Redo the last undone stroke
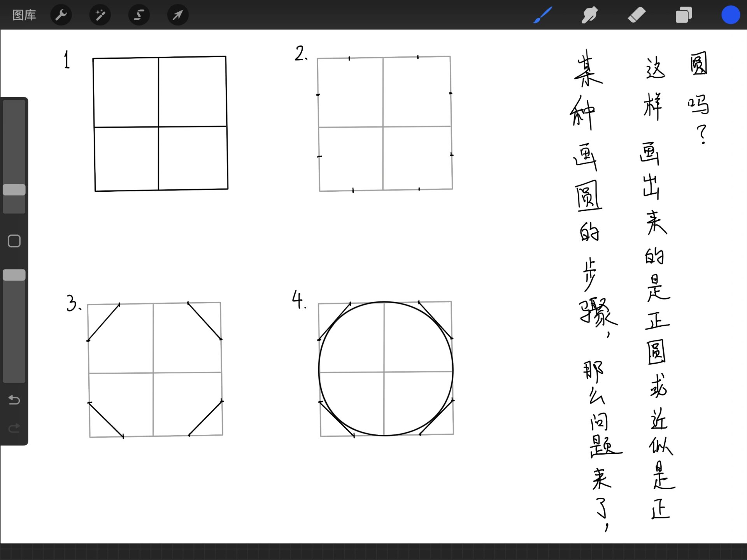This screenshot has width=747, height=560. tap(14, 428)
